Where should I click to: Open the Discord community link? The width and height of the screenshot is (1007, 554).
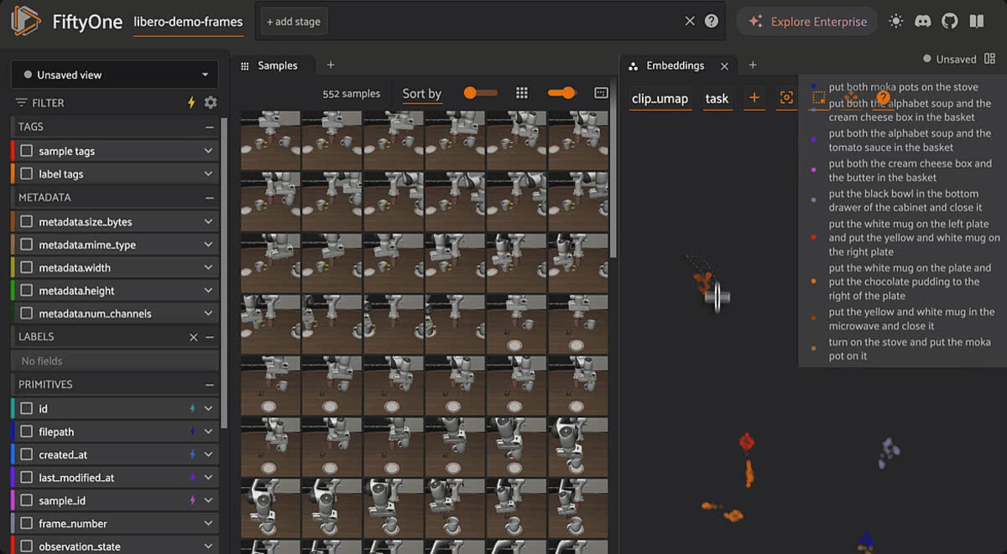[x=923, y=22]
